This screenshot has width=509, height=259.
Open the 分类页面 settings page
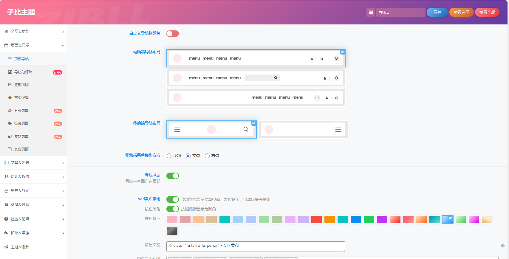tap(21, 111)
